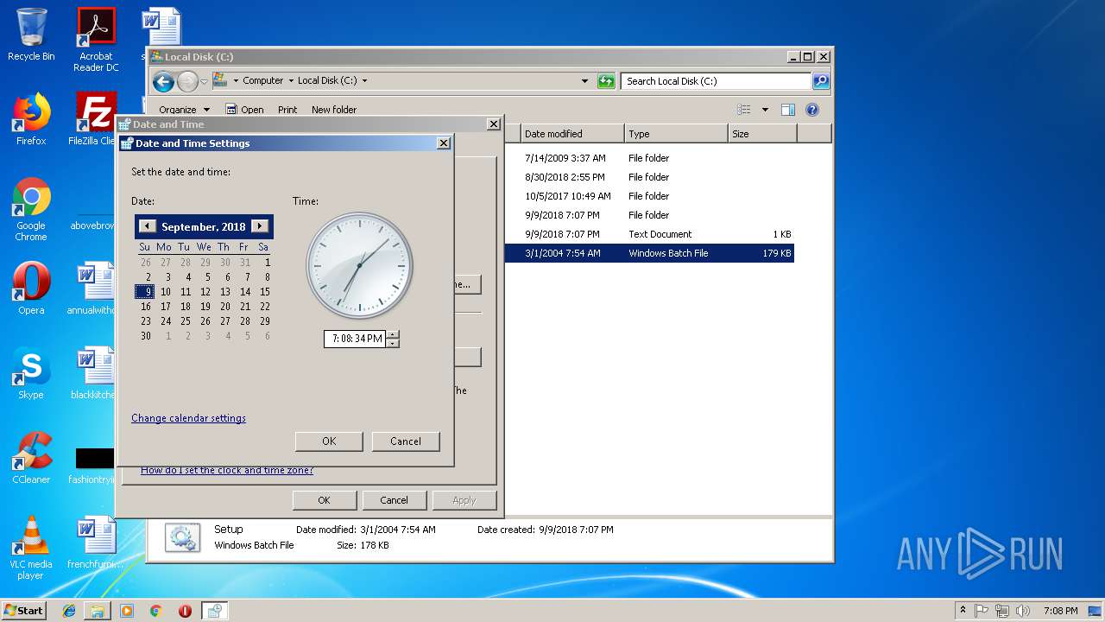Screen dimensions: 1105x622
Task: Click Cancel in Date and Time Settings
Action: pos(406,441)
